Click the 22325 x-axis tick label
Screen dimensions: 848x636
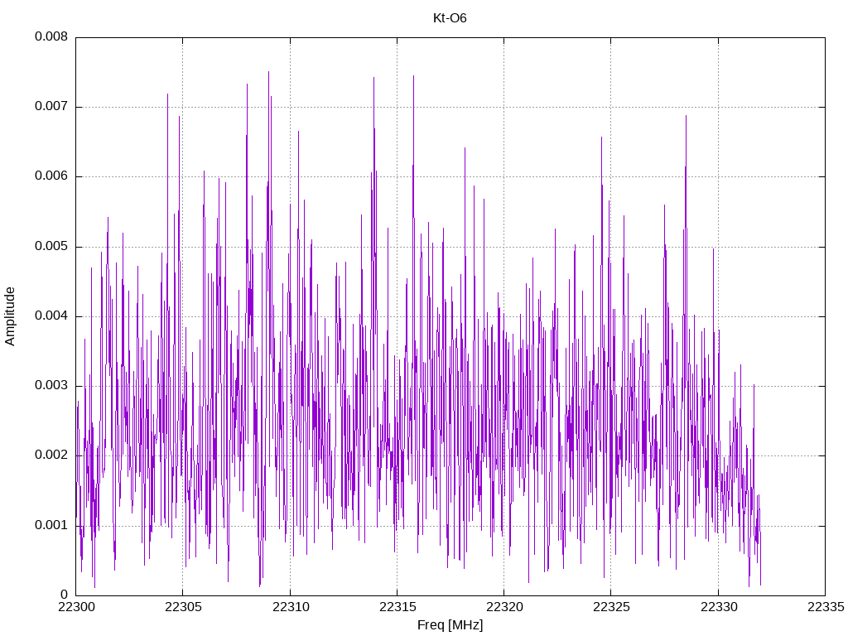[611, 607]
